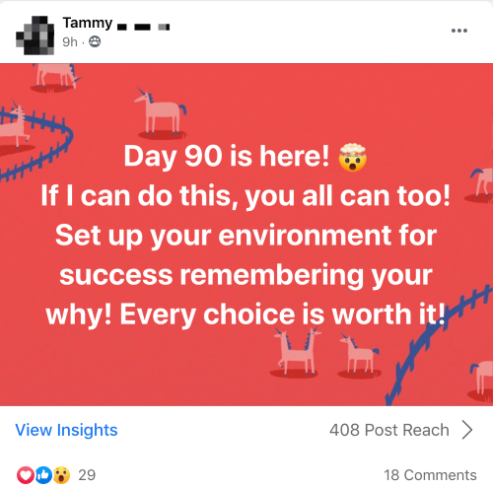The height and width of the screenshot is (490, 493).
Task: Click the pixelated profile picture
Action: tap(35, 35)
